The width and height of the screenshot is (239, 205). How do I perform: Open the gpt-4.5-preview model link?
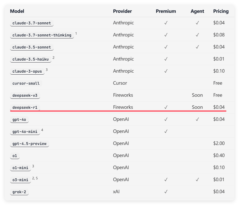coord(29,143)
